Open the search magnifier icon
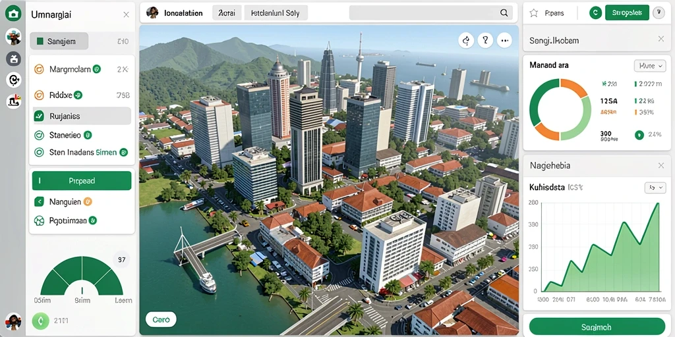 (x=504, y=13)
